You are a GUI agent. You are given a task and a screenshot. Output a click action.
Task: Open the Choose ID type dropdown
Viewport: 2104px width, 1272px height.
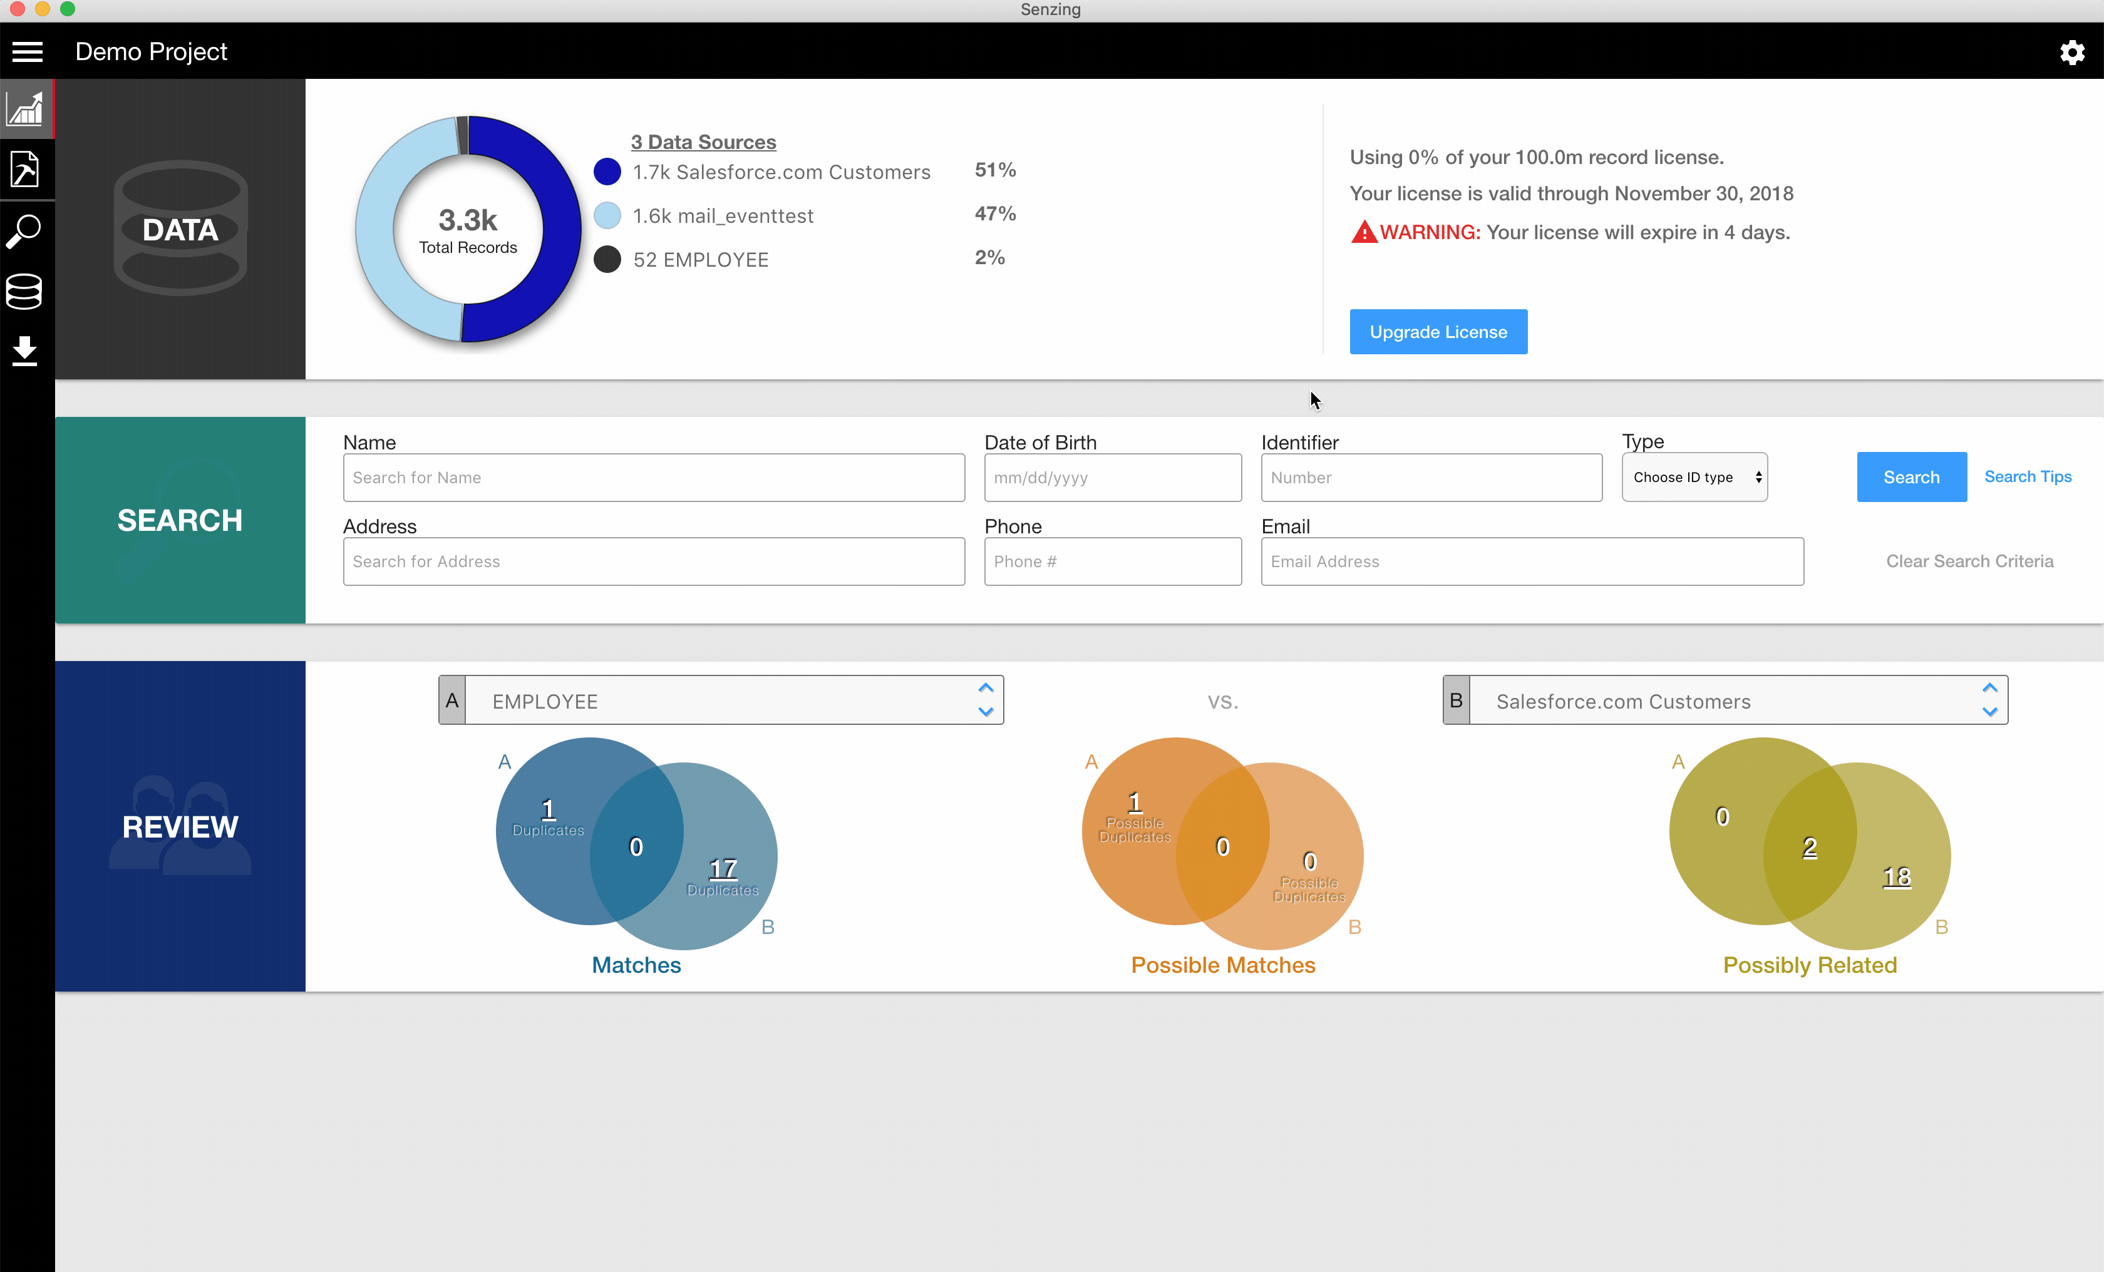click(x=1694, y=477)
